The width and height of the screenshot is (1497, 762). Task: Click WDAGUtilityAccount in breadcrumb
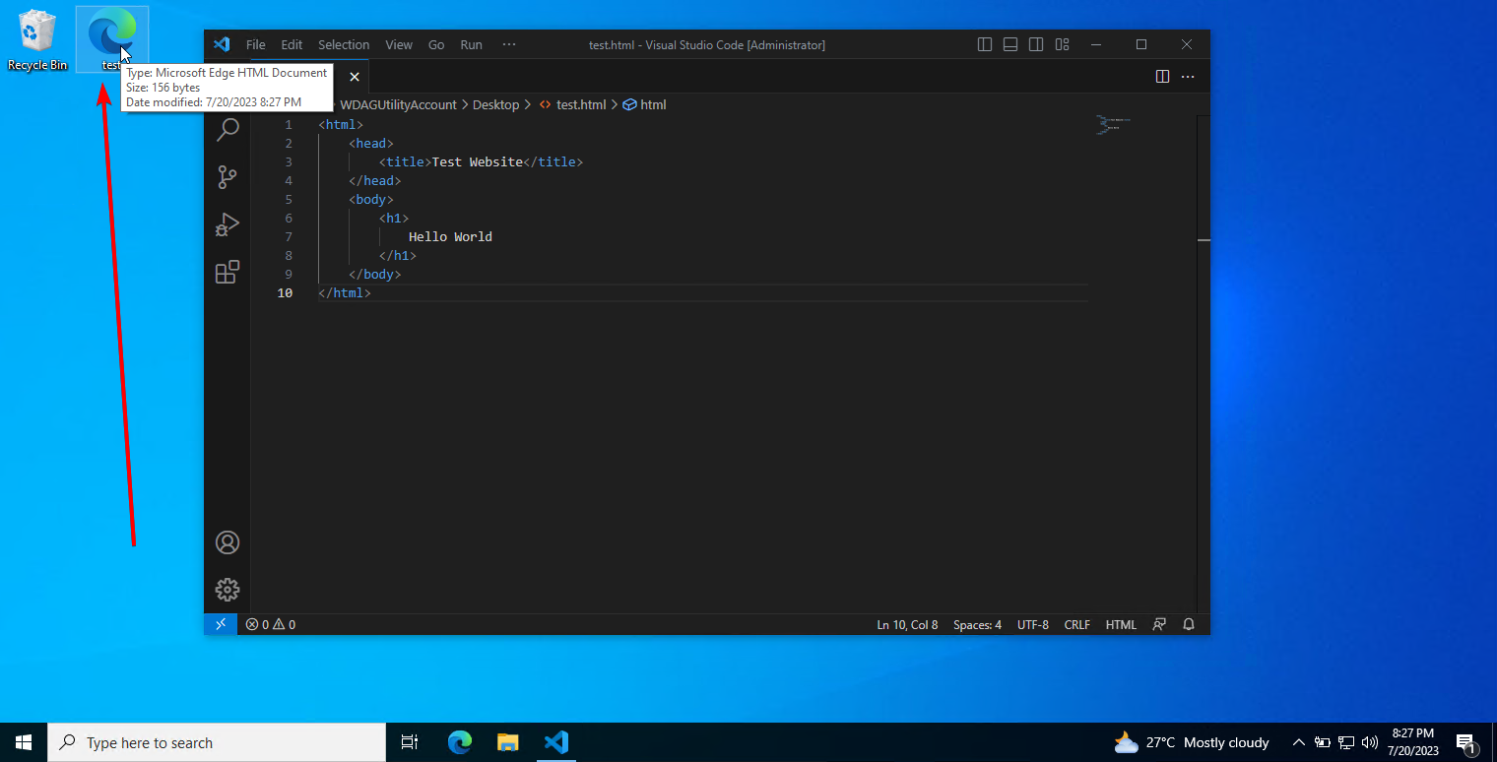399,104
